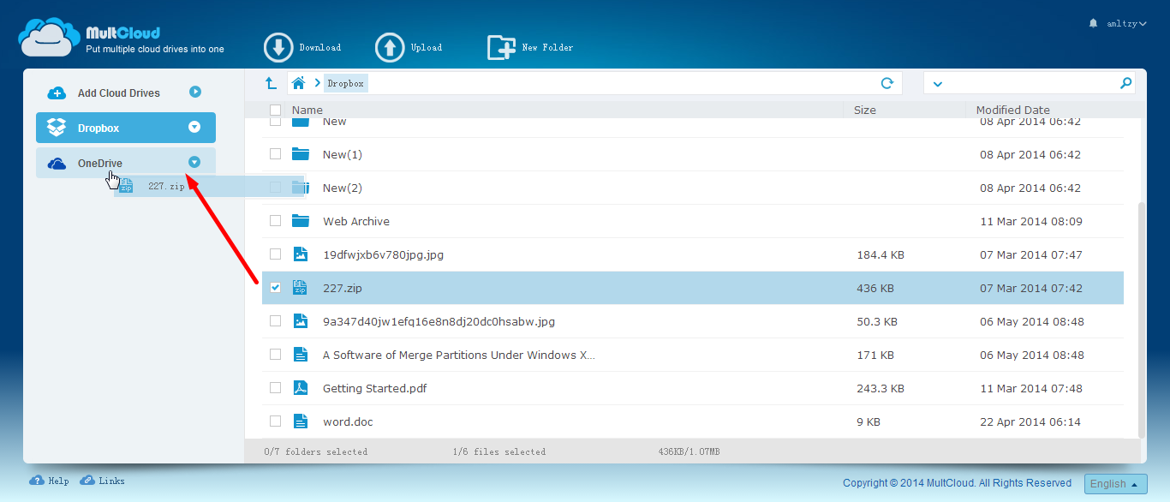The height and width of the screenshot is (502, 1170).
Task: Check the Web Archive folder checkbox
Action: click(x=275, y=221)
